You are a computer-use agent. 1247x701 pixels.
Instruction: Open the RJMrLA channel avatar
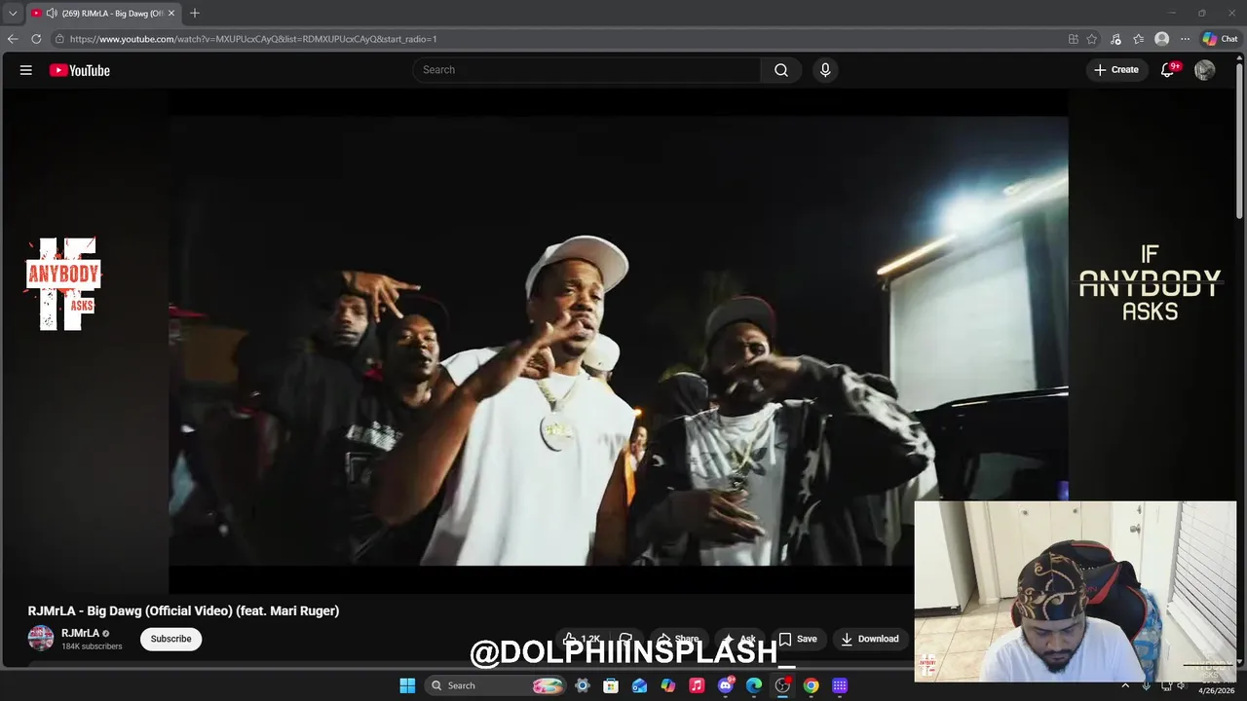pos(41,639)
